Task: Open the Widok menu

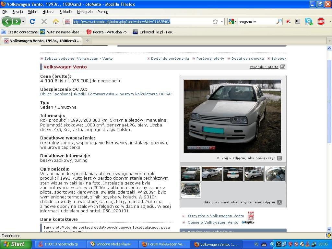Action: 33,12
